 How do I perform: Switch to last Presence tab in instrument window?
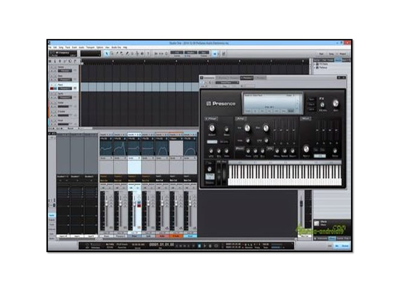pyautogui.click(x=260, y=78)
